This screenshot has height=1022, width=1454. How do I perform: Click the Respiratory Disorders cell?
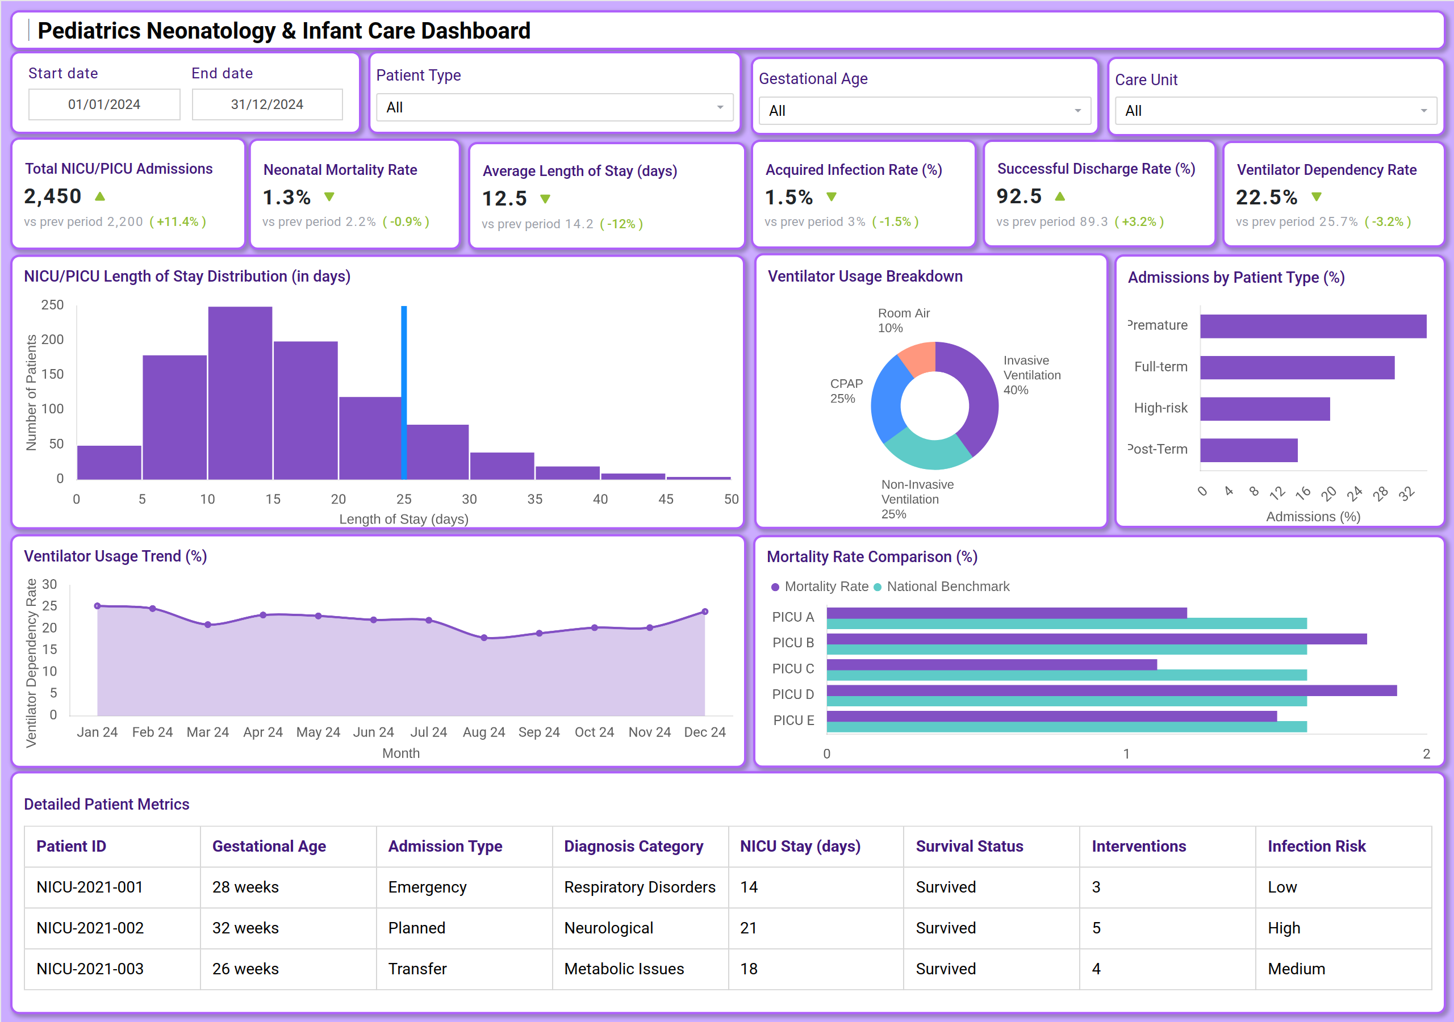pos(640,887)
